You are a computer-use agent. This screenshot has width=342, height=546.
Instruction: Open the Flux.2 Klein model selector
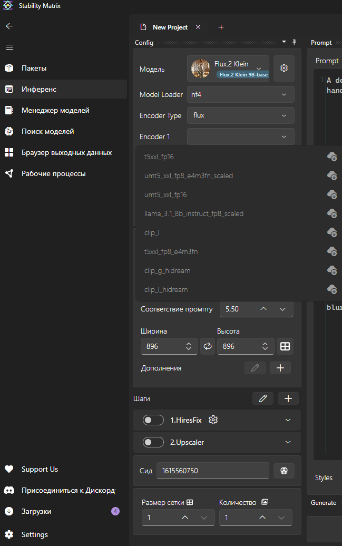(228, 69)
